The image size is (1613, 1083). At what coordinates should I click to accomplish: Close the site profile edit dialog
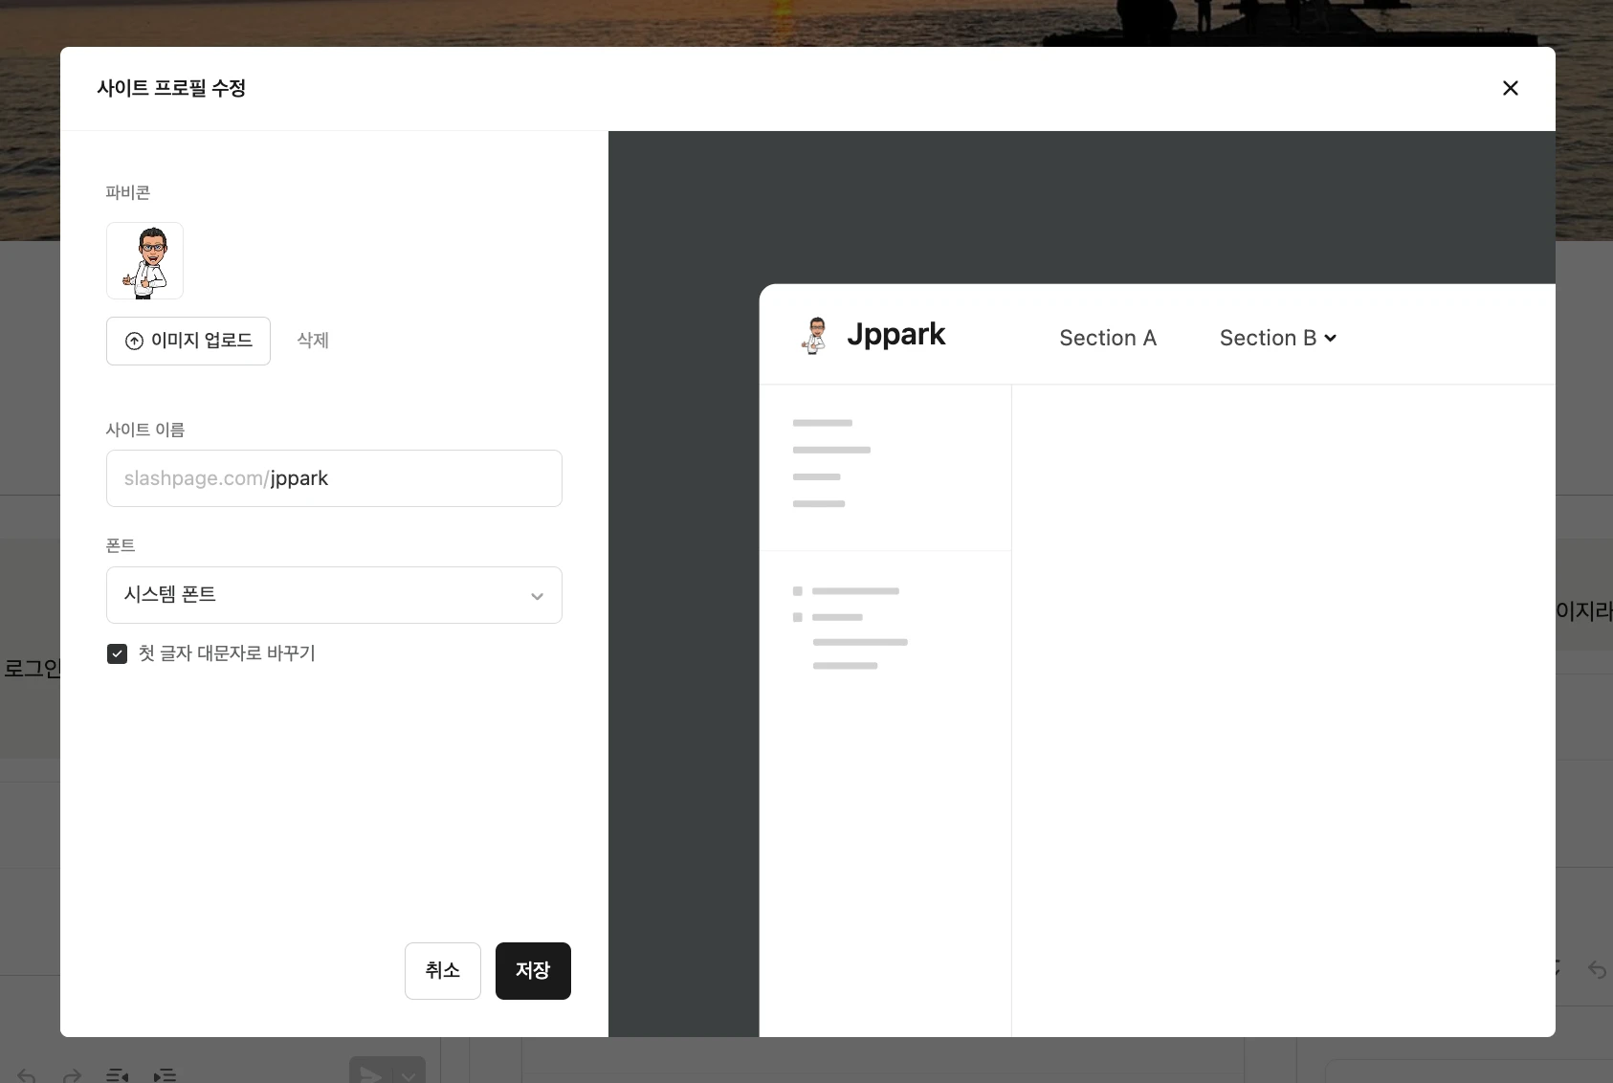(x=1510, y=88)
